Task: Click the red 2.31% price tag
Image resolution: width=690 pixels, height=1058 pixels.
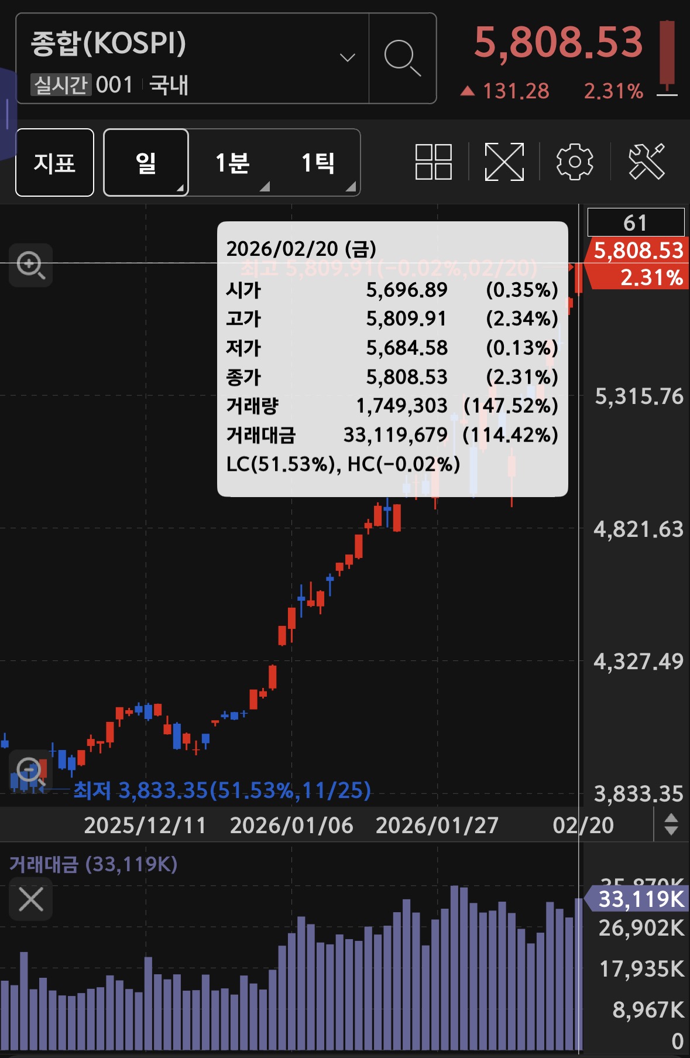Action: click(x=651, y=278)
